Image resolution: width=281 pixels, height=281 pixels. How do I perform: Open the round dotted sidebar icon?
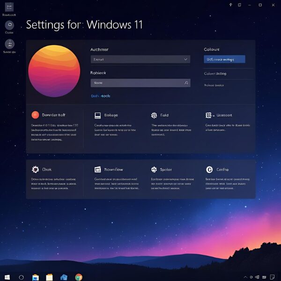coord(10,44)
